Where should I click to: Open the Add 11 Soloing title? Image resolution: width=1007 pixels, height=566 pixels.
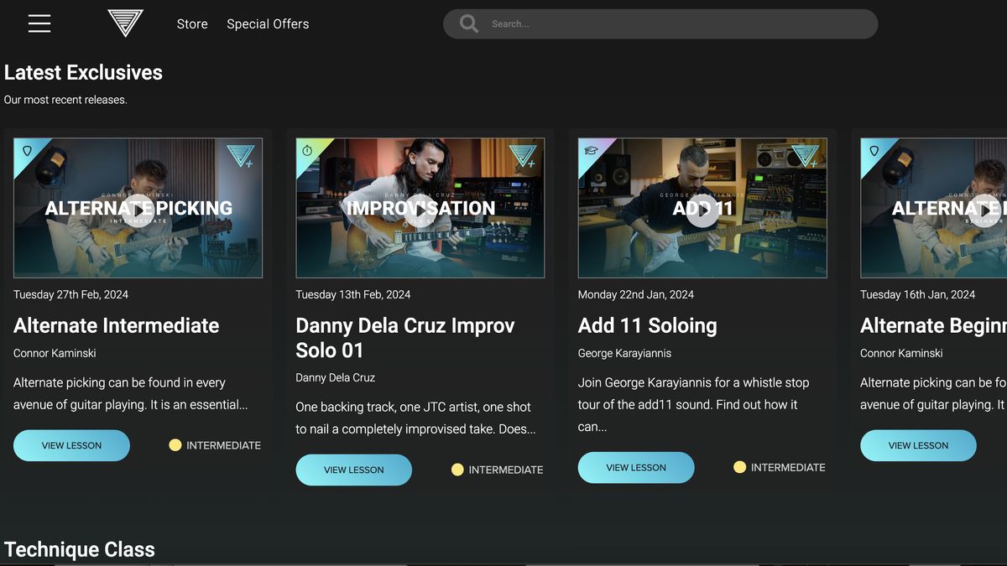click(647, 325)
